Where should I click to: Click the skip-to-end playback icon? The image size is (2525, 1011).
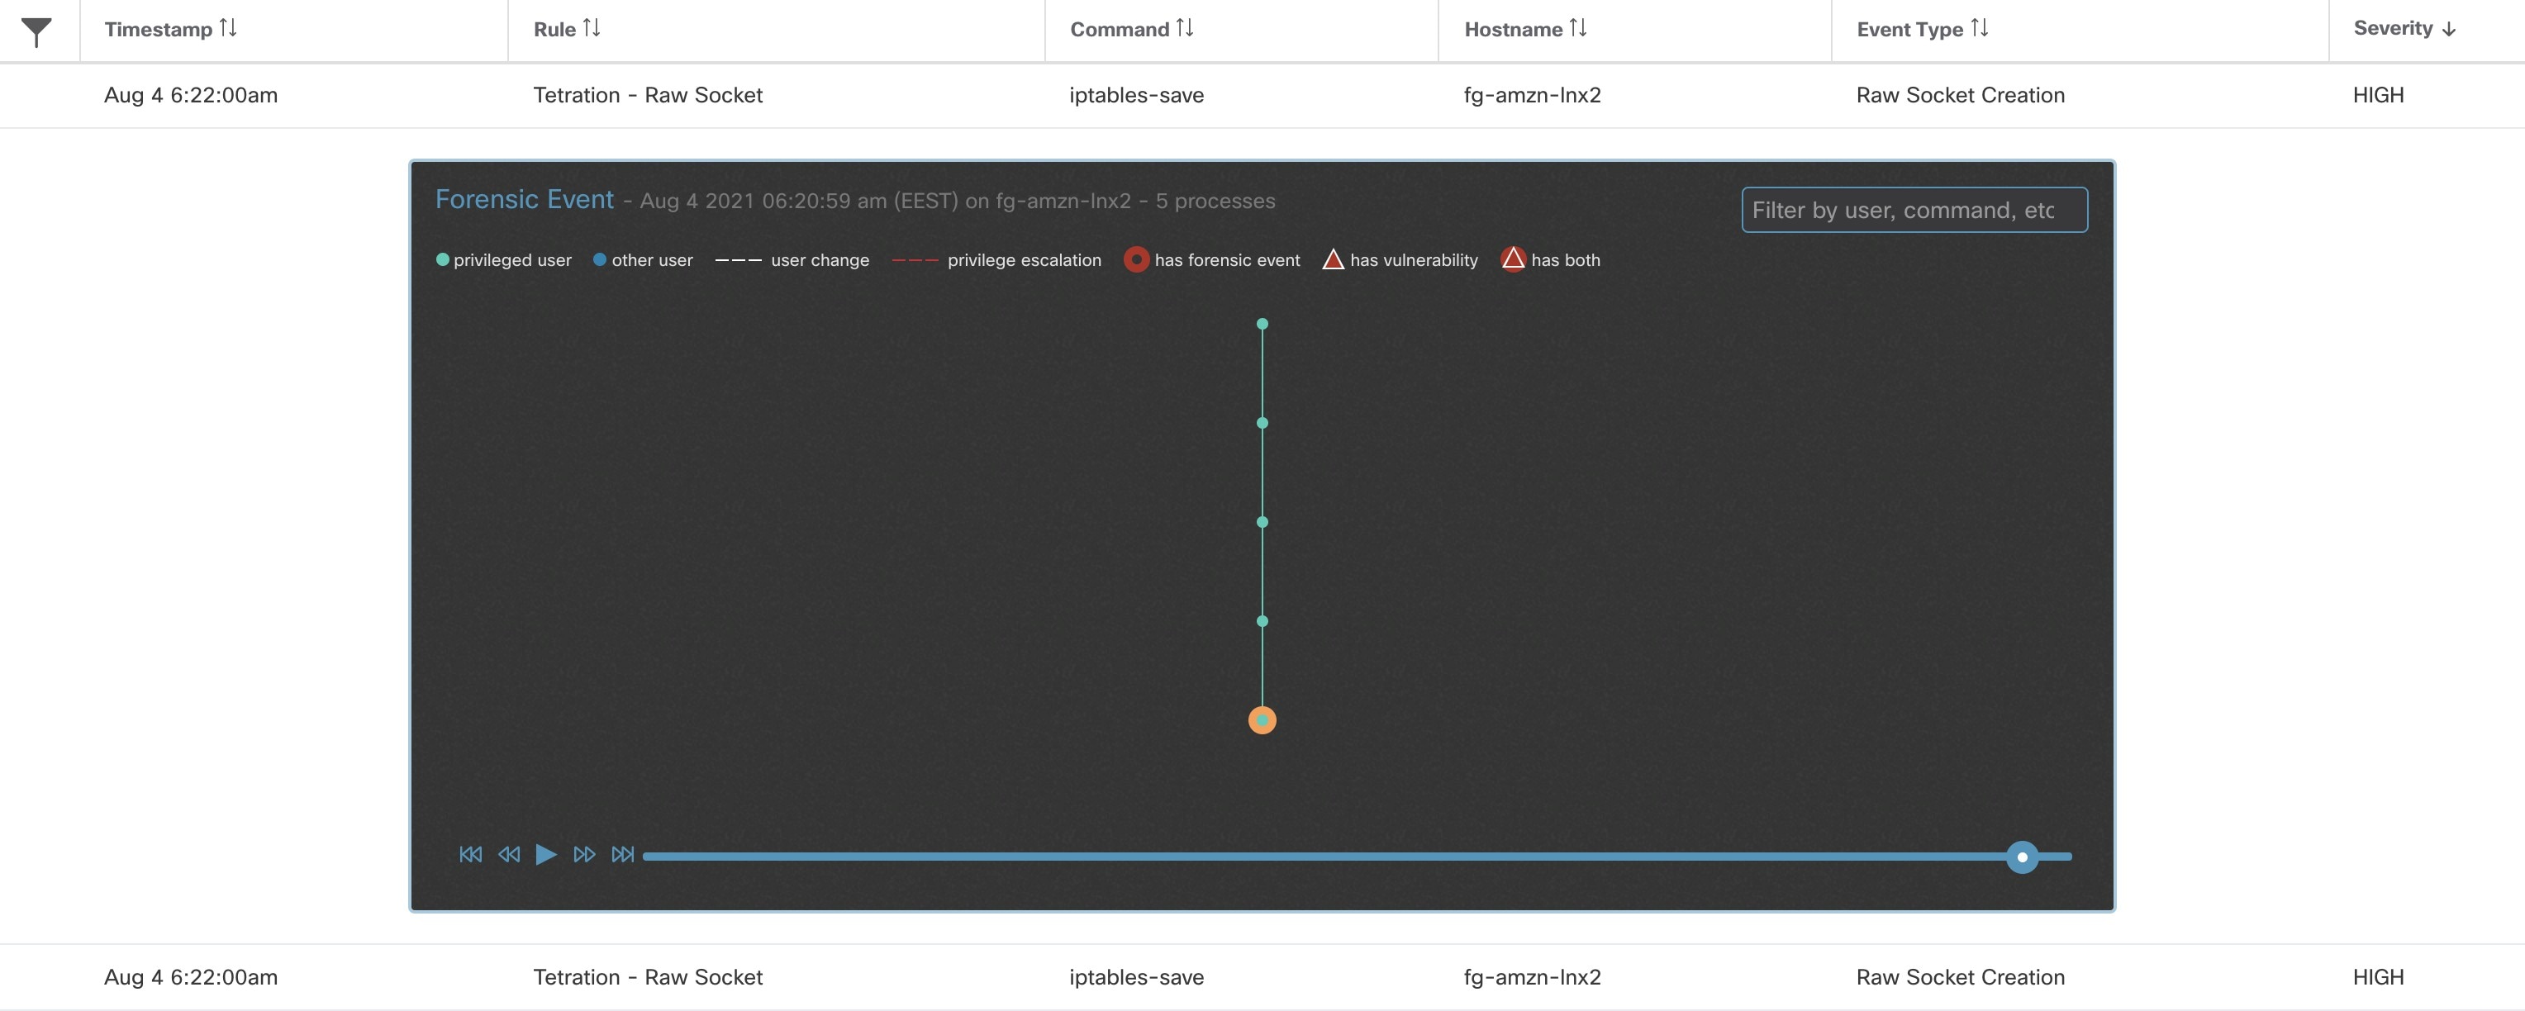pos(621,855)
